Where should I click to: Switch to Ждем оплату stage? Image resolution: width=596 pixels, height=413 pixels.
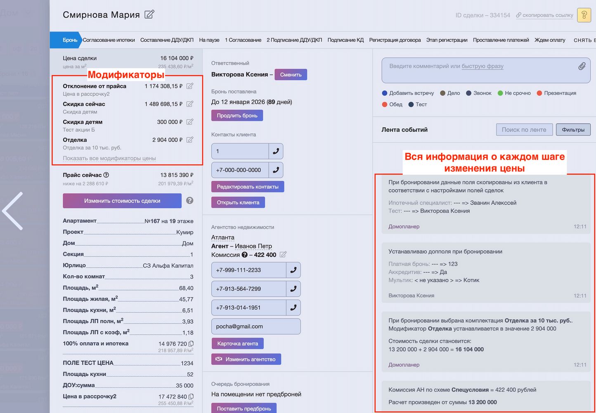[550, 40]
